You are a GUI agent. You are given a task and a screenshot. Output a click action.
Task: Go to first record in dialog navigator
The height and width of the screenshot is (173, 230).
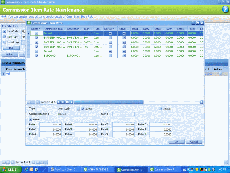(29, 102)
